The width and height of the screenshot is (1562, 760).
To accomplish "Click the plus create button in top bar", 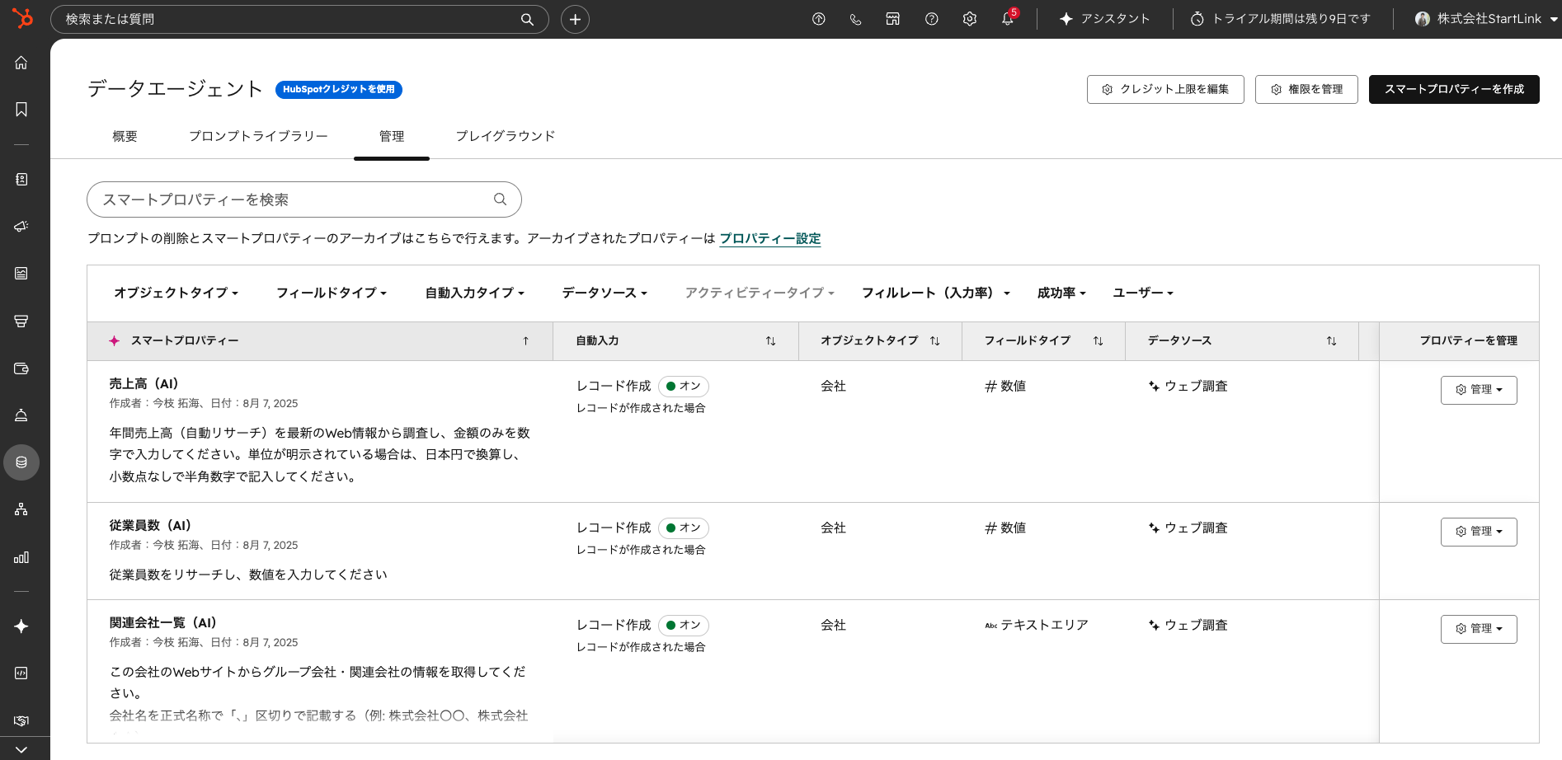I will 575,19.
